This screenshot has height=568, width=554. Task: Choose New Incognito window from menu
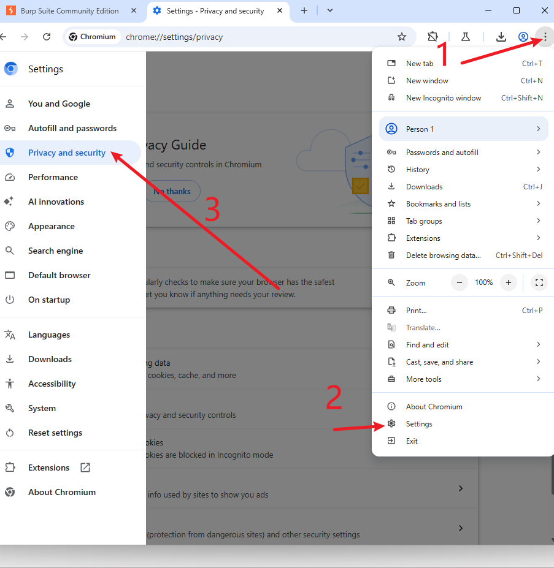point(463,98)
